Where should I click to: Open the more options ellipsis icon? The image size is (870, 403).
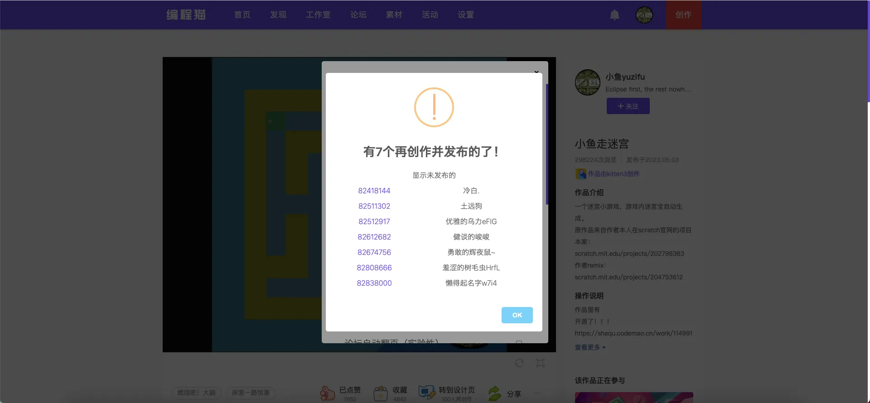click(x=537, y=393)
